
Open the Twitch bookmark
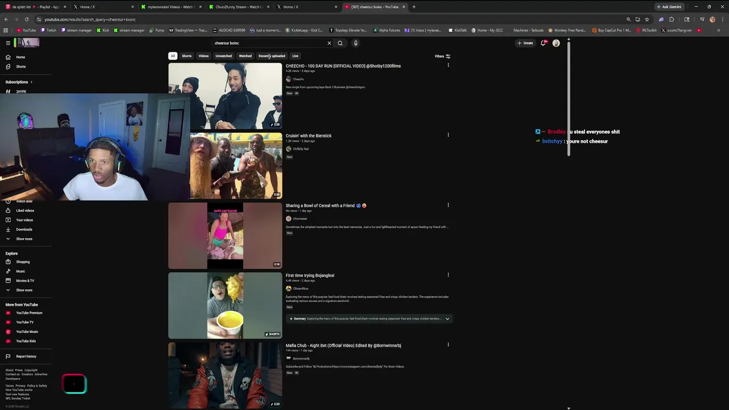click(48, 30)
